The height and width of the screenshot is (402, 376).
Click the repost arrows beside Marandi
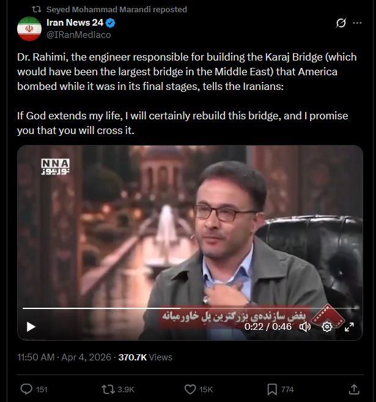tap(37, 10)
